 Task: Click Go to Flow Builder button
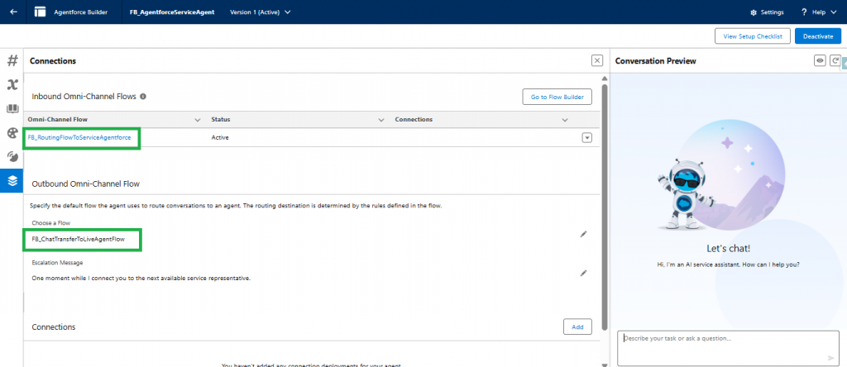pos(557,98)
